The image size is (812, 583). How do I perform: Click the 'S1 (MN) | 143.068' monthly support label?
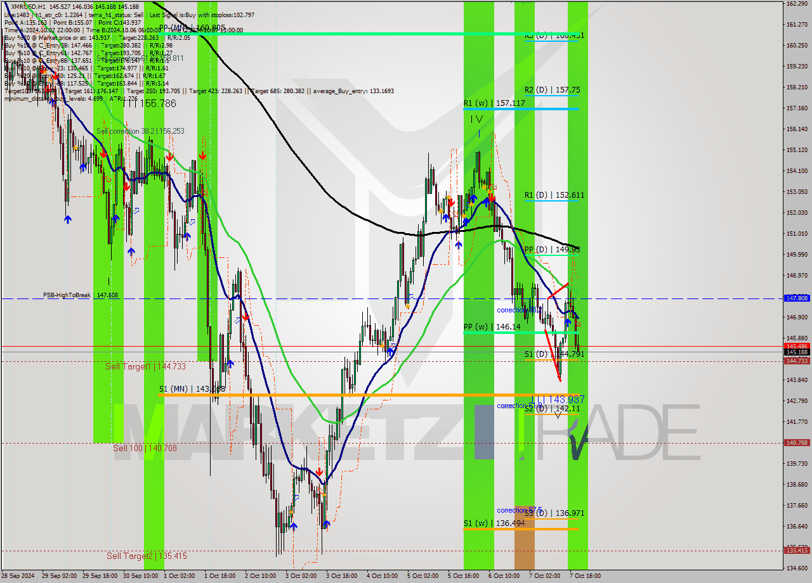point(192,389)
